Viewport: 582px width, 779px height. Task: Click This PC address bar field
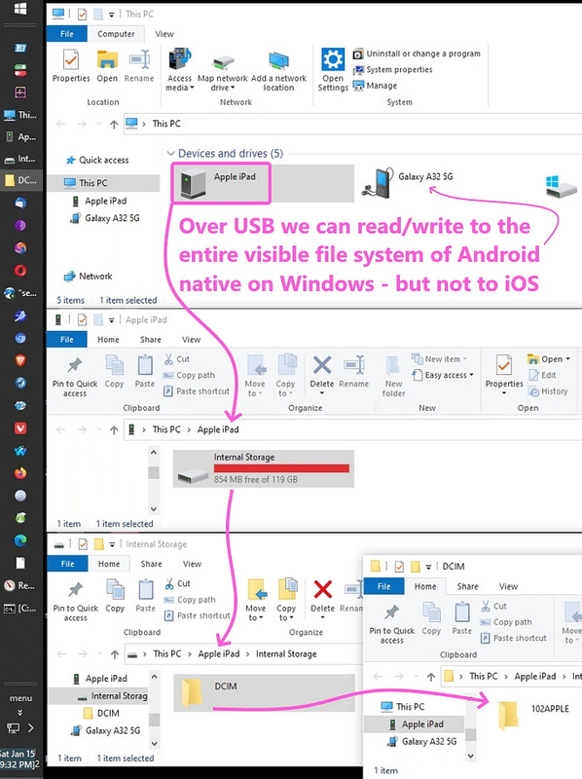[x=352, y=124]
